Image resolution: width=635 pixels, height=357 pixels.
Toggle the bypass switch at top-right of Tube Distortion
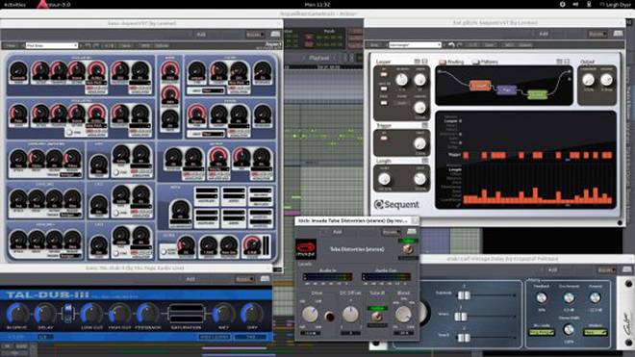(x=408, y=249)
